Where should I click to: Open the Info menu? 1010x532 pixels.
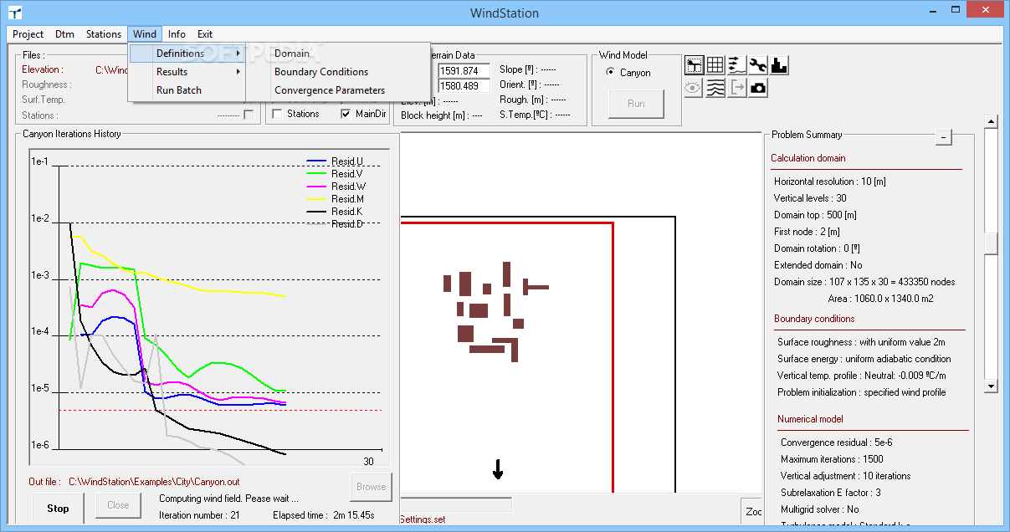point(177,34)
